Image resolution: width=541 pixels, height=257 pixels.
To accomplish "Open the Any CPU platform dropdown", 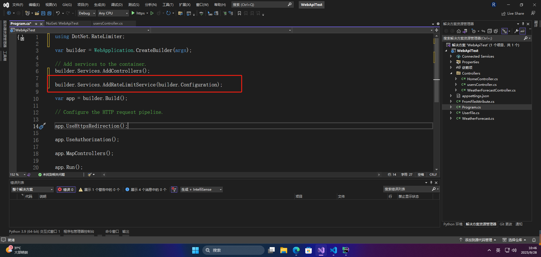I will pos(113,13).
